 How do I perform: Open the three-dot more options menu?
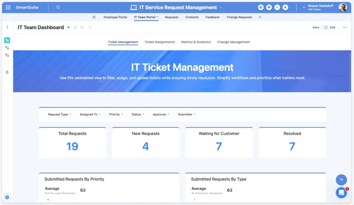(345, 28)
